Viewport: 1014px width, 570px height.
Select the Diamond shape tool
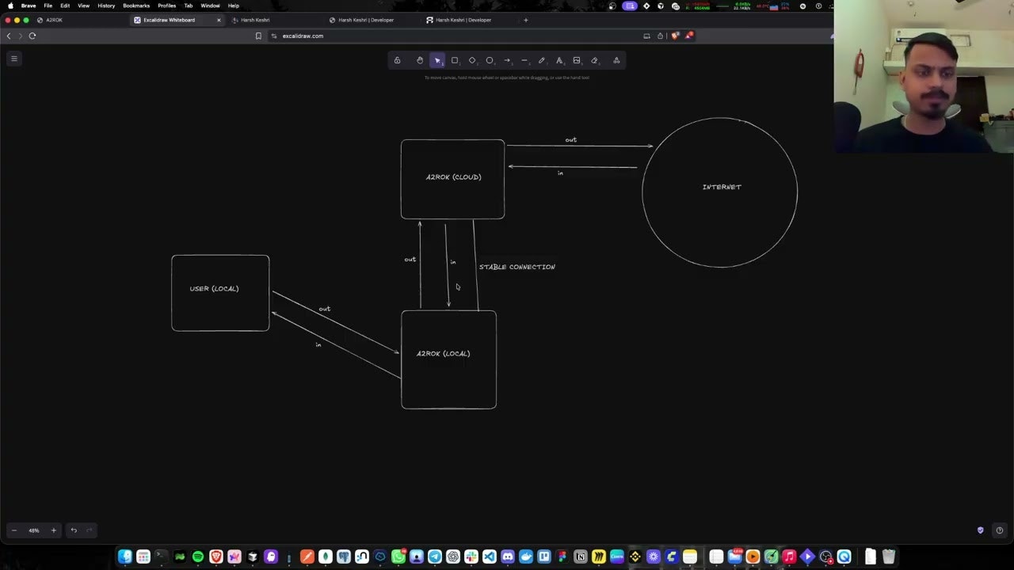(x=472, y=60)
